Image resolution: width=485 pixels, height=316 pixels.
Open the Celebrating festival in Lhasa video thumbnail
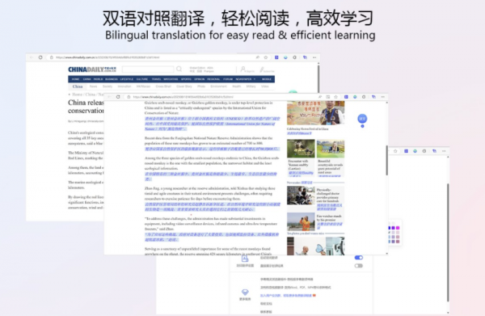(x=315, y=112)
